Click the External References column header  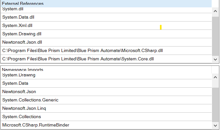pos(106,4)
